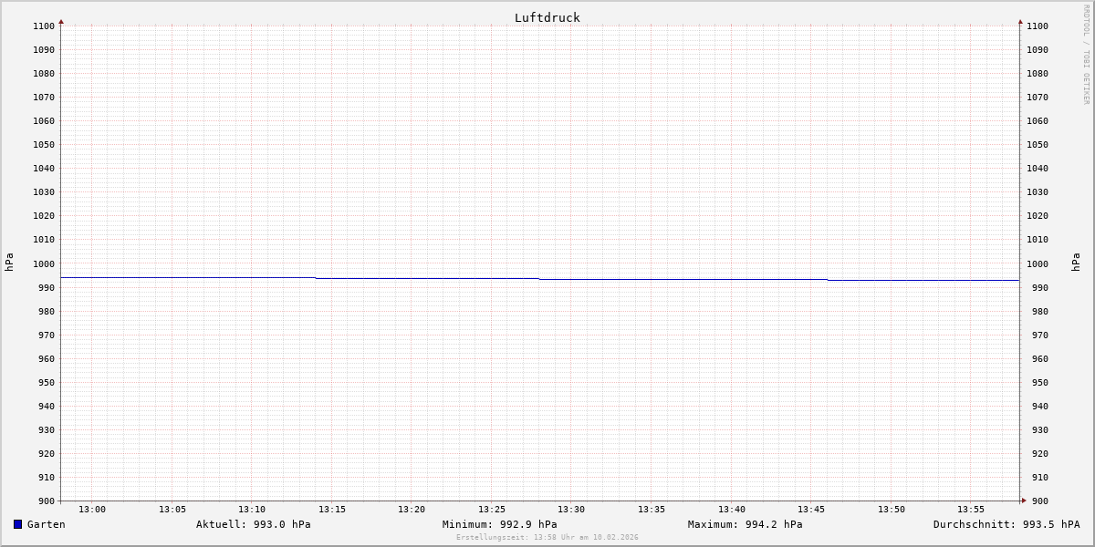The height and width of the screenshot is (547, 1095).
Task: Click the hPa unit label on left axis
Action: point(9,262)
